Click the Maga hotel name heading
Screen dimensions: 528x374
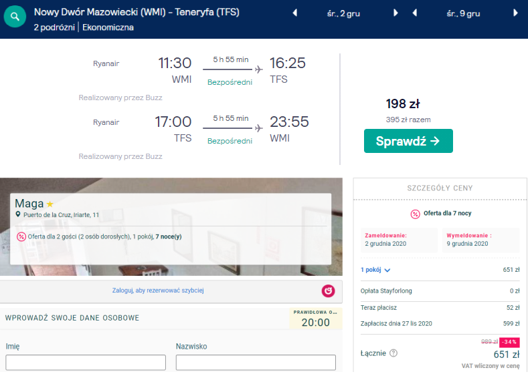pyautogui.click(x=29, y=204)
